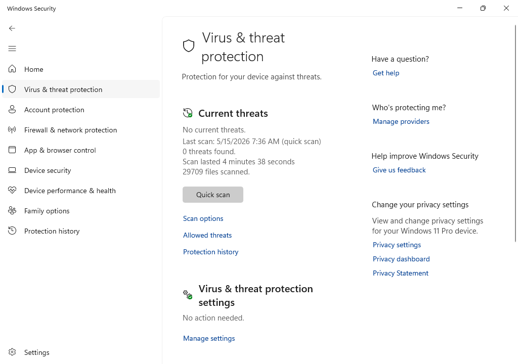This screenshot has height=364, width=518.
Task: Open the Manage providers link
Action: 401,121
